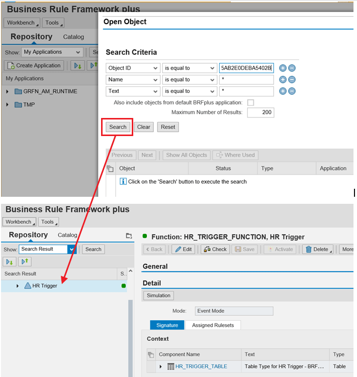The width and height of the screenshot is (357, 377).
Task: Click the HR Trigger function triangle icon
Action: (x=28, y=286)
